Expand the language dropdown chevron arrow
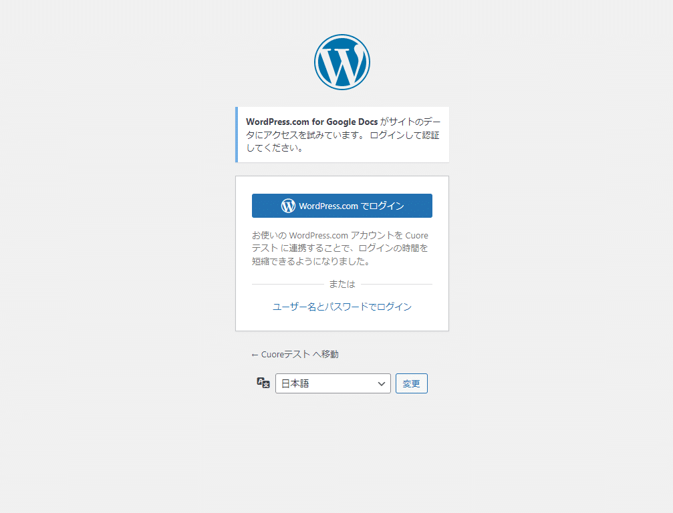 [382, 383]
